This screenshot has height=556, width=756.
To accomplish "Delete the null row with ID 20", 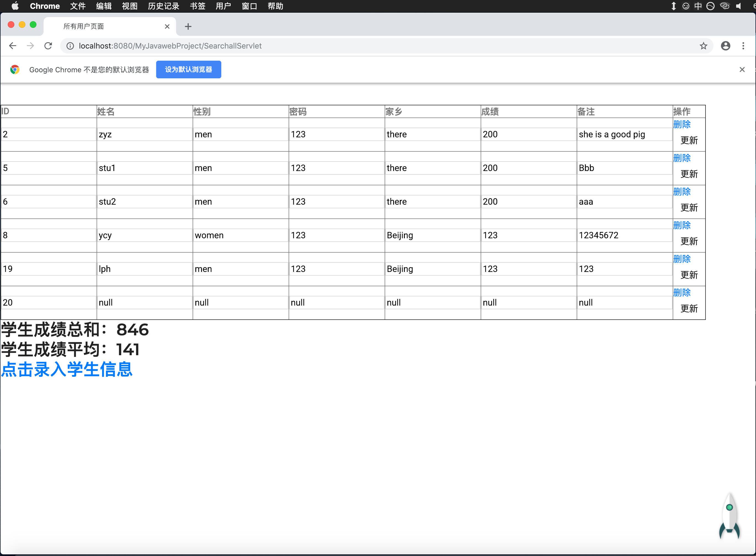I will [x=682, y=293].
